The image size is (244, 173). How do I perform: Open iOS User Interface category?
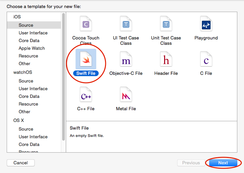coord(33,33)
